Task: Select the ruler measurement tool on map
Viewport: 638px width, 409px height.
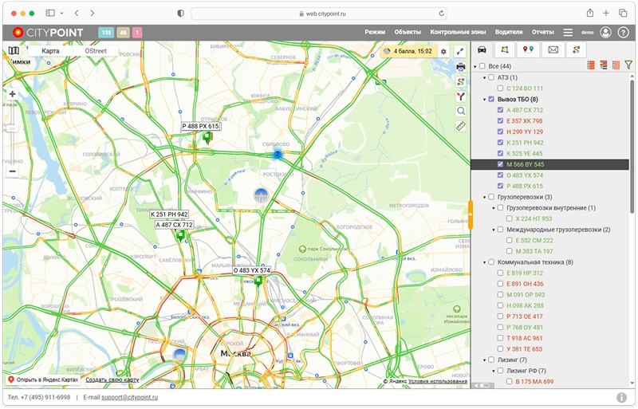Action: tap(461, 126)
